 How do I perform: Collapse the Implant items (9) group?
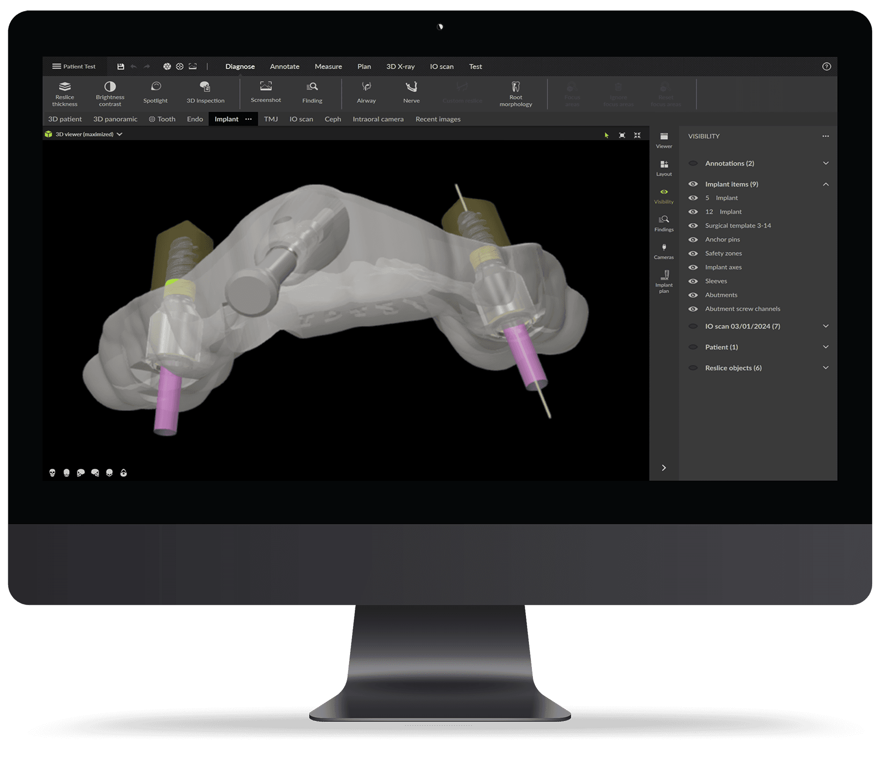[826, 184]
